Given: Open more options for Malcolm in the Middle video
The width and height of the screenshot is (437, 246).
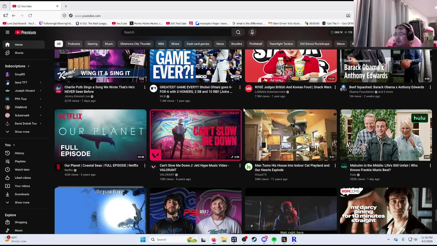Looking at the screenshot, I should (x=430, y=166).
